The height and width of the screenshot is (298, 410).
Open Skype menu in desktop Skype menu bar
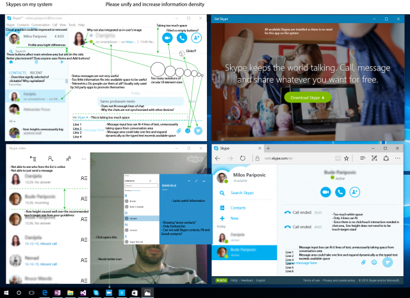[x=10, y=25]
